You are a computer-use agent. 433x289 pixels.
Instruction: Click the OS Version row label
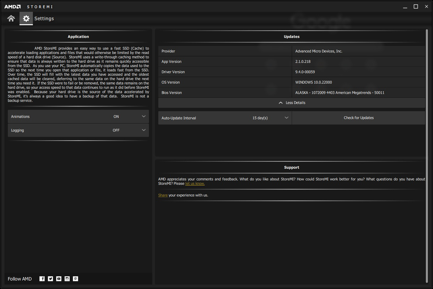[x=171, y=82]
